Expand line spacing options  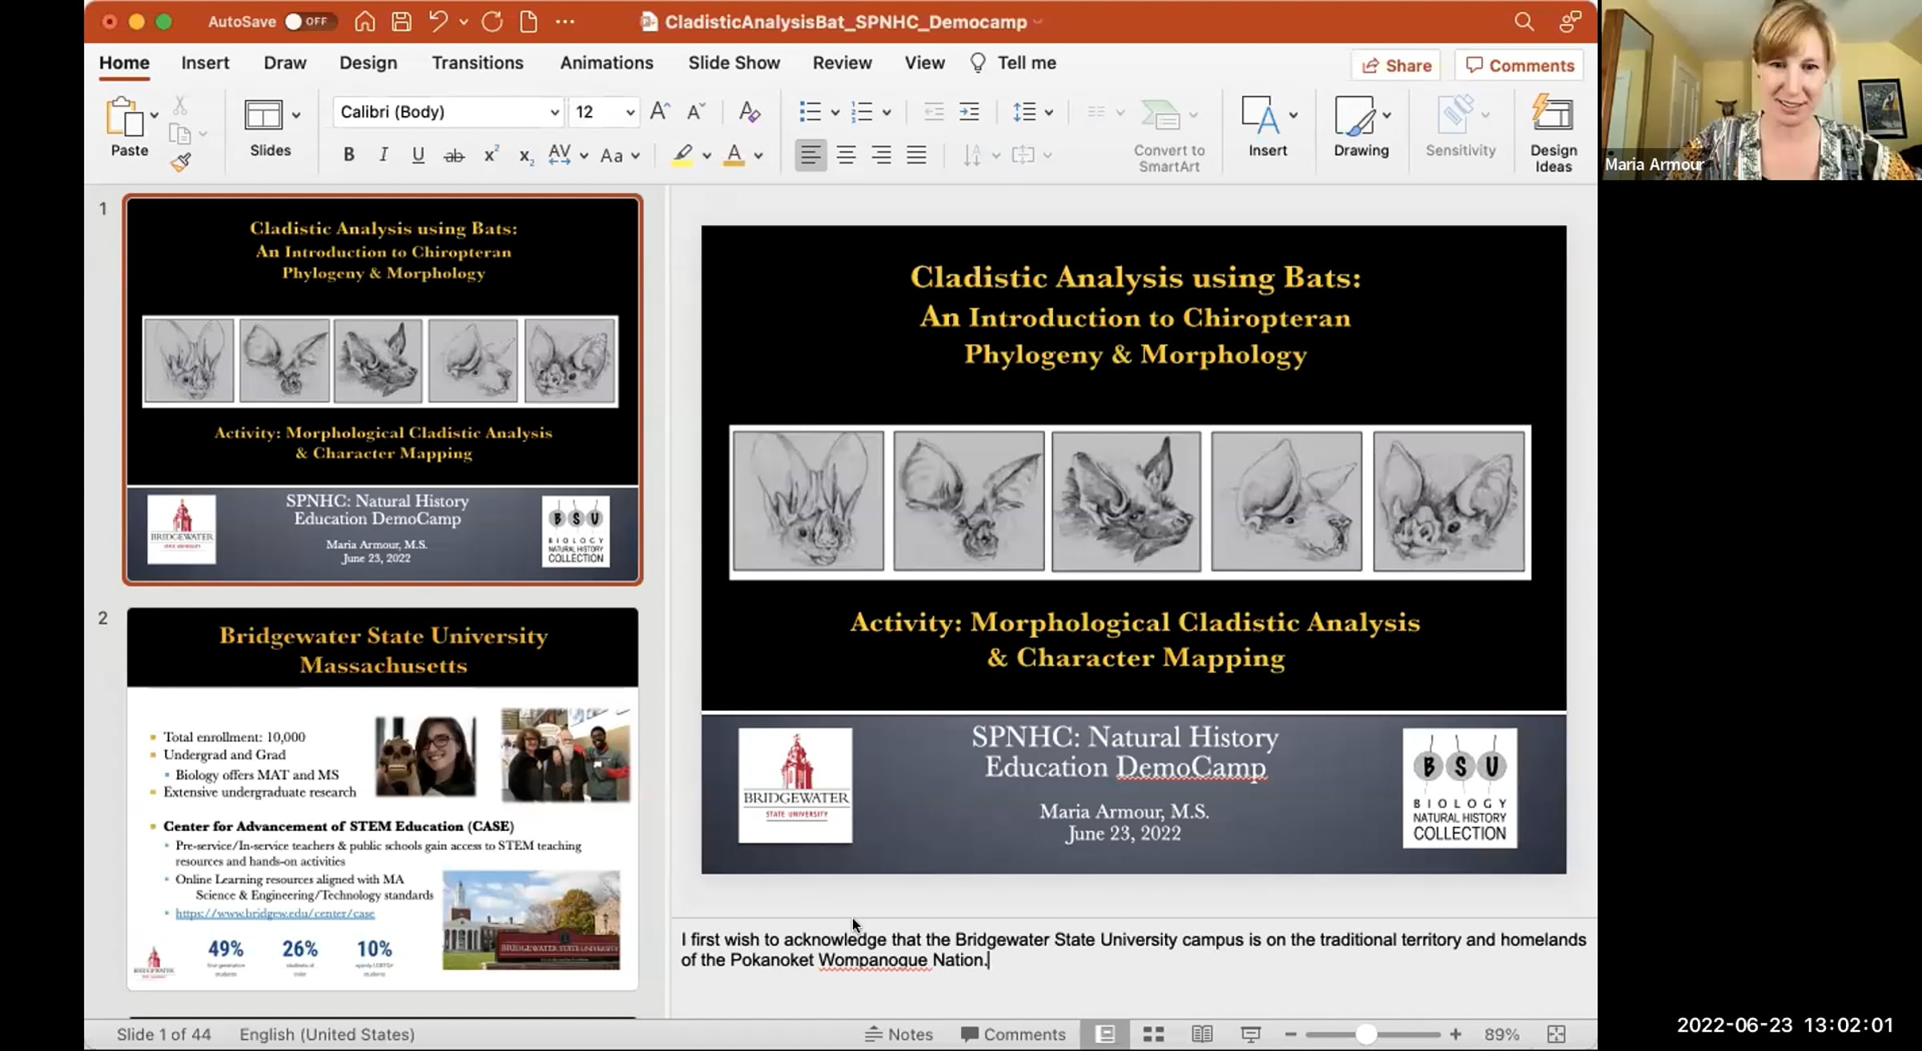tap(1048, 112)
